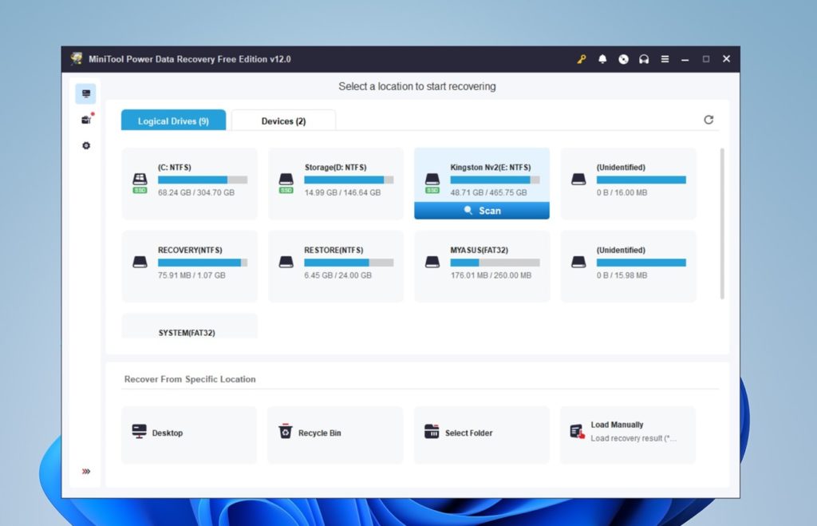
Task: Check notifications via the bell icon
Action: click(x=602, y=58)
